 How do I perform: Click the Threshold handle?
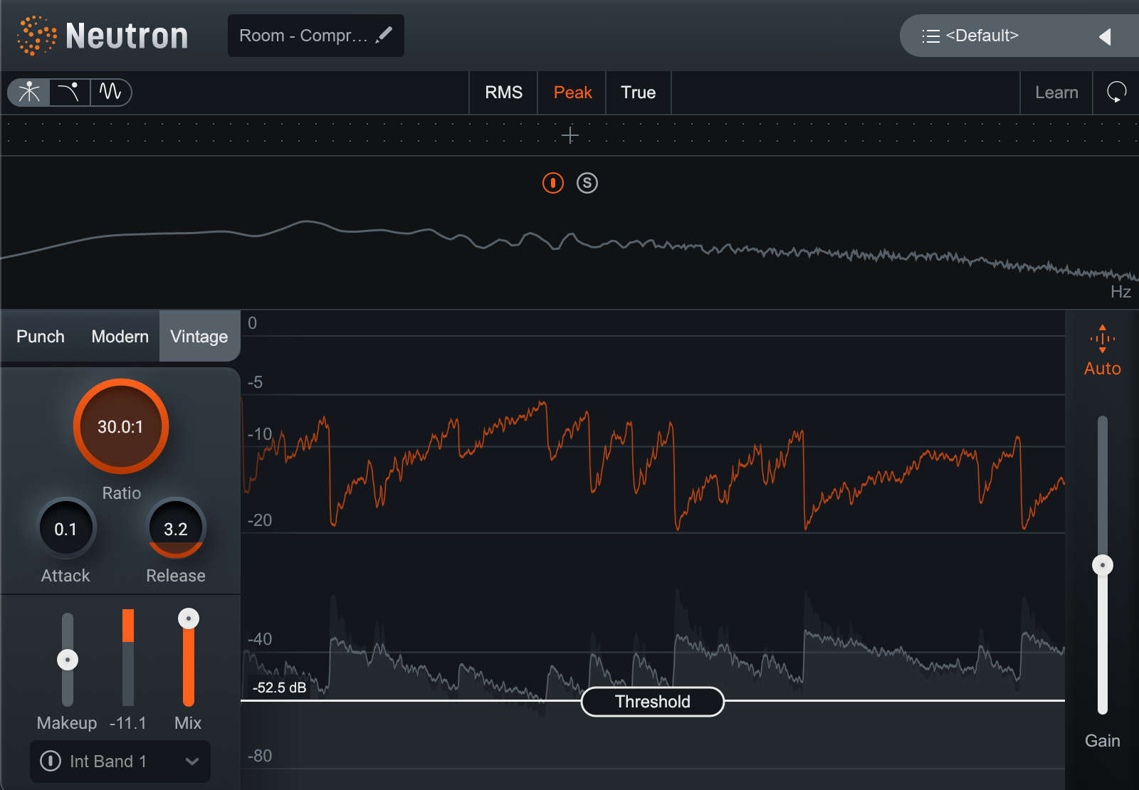coord(653,702)
